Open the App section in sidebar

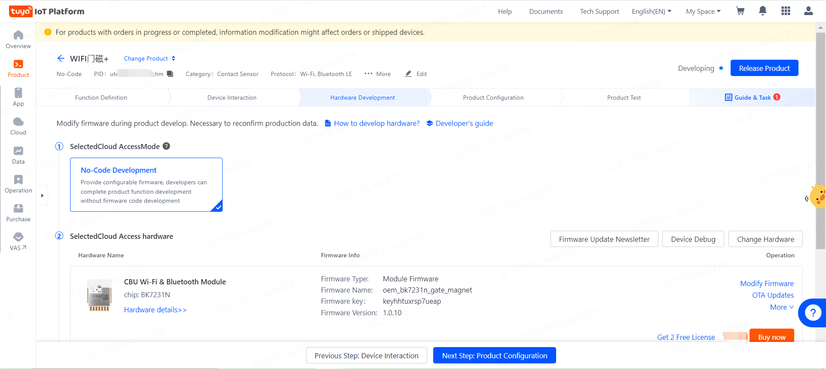coord(18,97)
